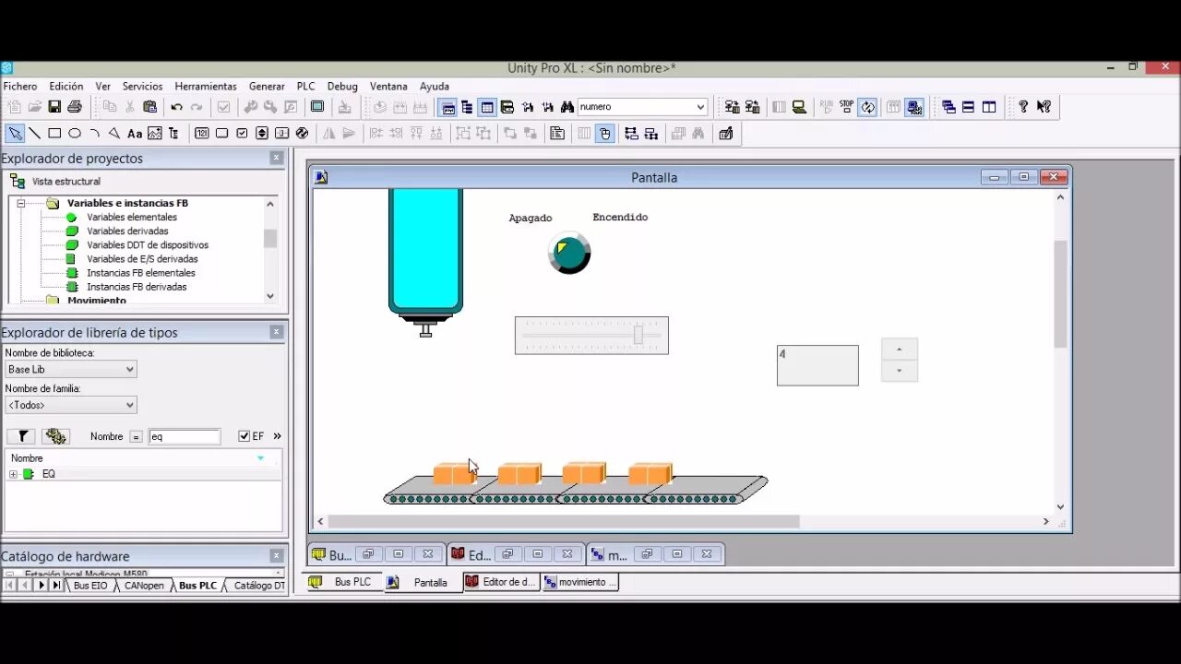Open the numero search combo box
Screen dimensions: 1181x664
click(642, 107)
